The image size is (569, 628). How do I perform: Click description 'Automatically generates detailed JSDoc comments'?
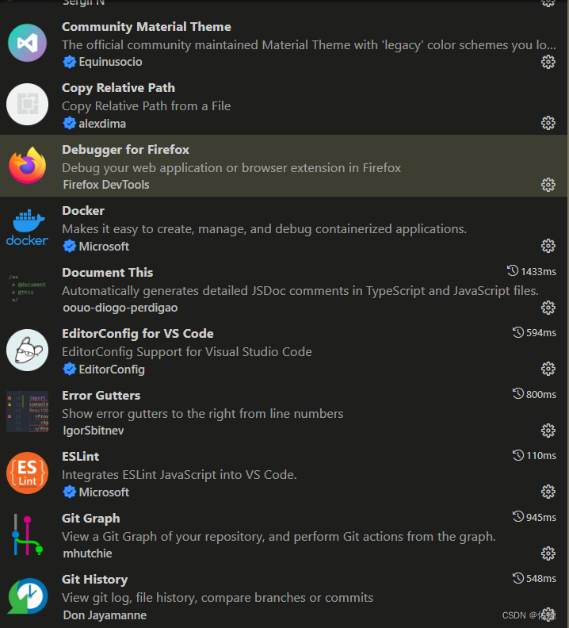click(300, 291)
